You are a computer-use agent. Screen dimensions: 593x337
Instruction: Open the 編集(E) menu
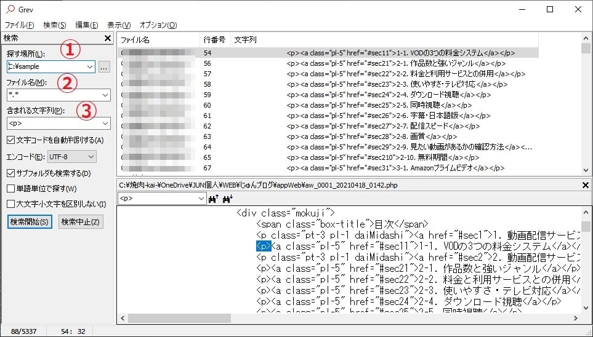(87, 25)
